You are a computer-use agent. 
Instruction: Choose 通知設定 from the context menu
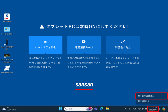[152, 101]
